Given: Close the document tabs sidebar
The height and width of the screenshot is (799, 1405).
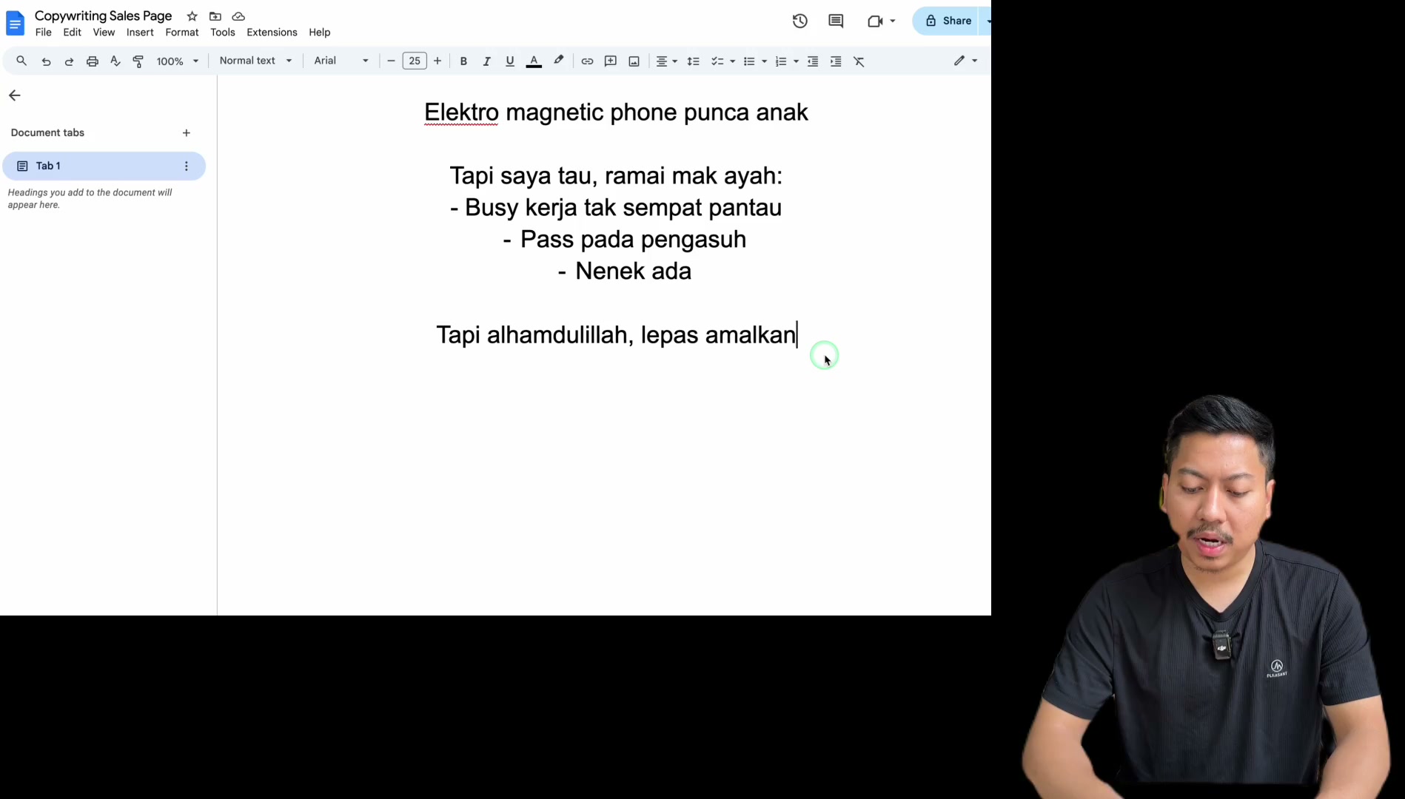Looking at the screenshot, I should pos(15,95).
